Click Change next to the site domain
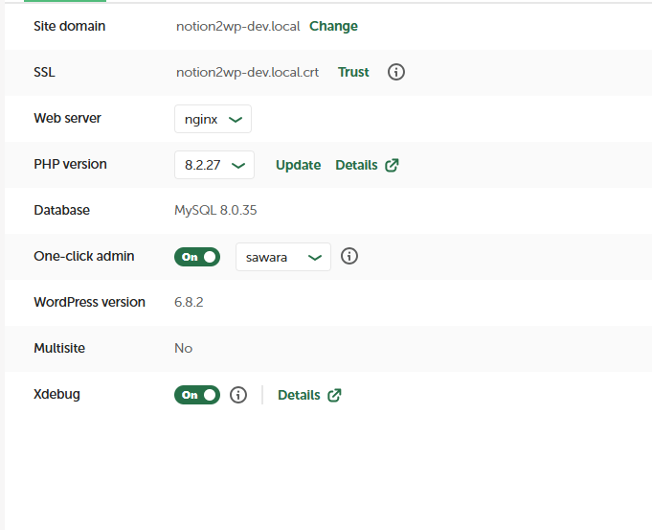The image size is (652, 530). tap(333, 26)
